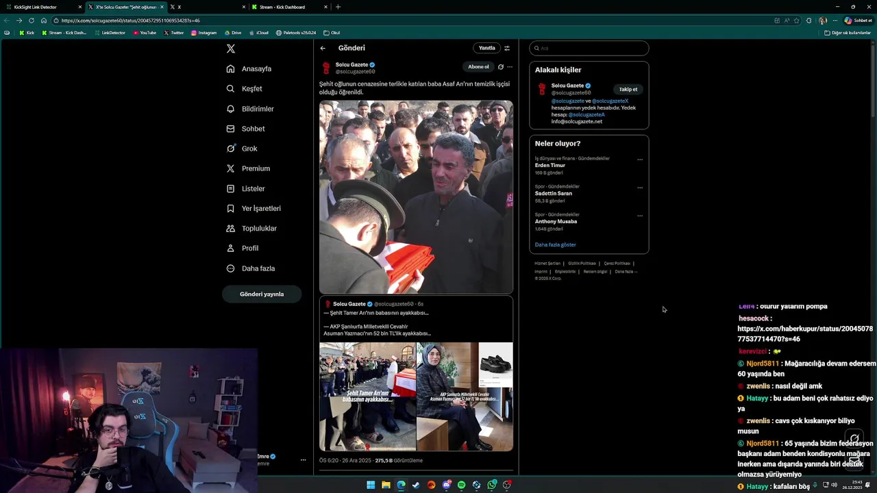Viewport: 877px width, 493px height.
Task: Open Grok from the sidebar
Action: (x=242, y=149)
